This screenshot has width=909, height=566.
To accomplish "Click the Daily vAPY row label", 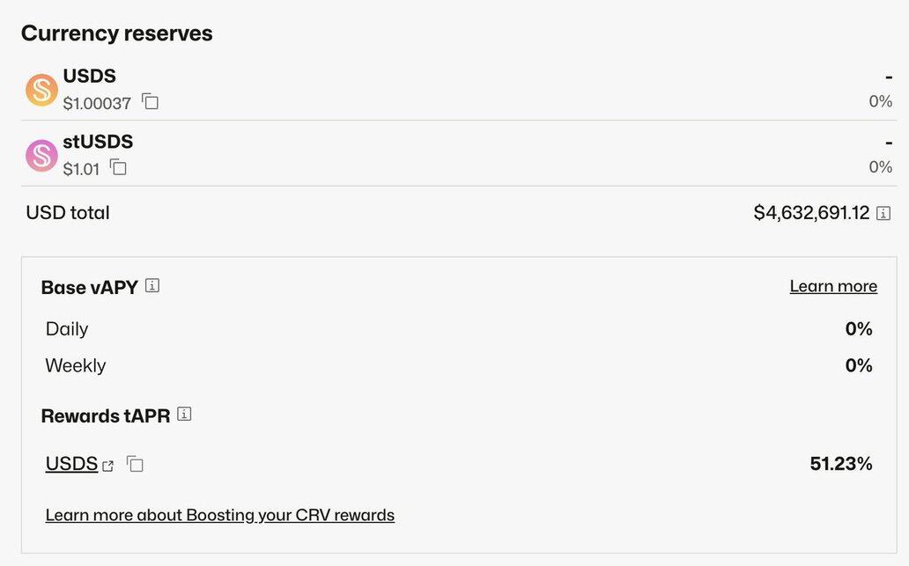I will (x=67, y=329).
